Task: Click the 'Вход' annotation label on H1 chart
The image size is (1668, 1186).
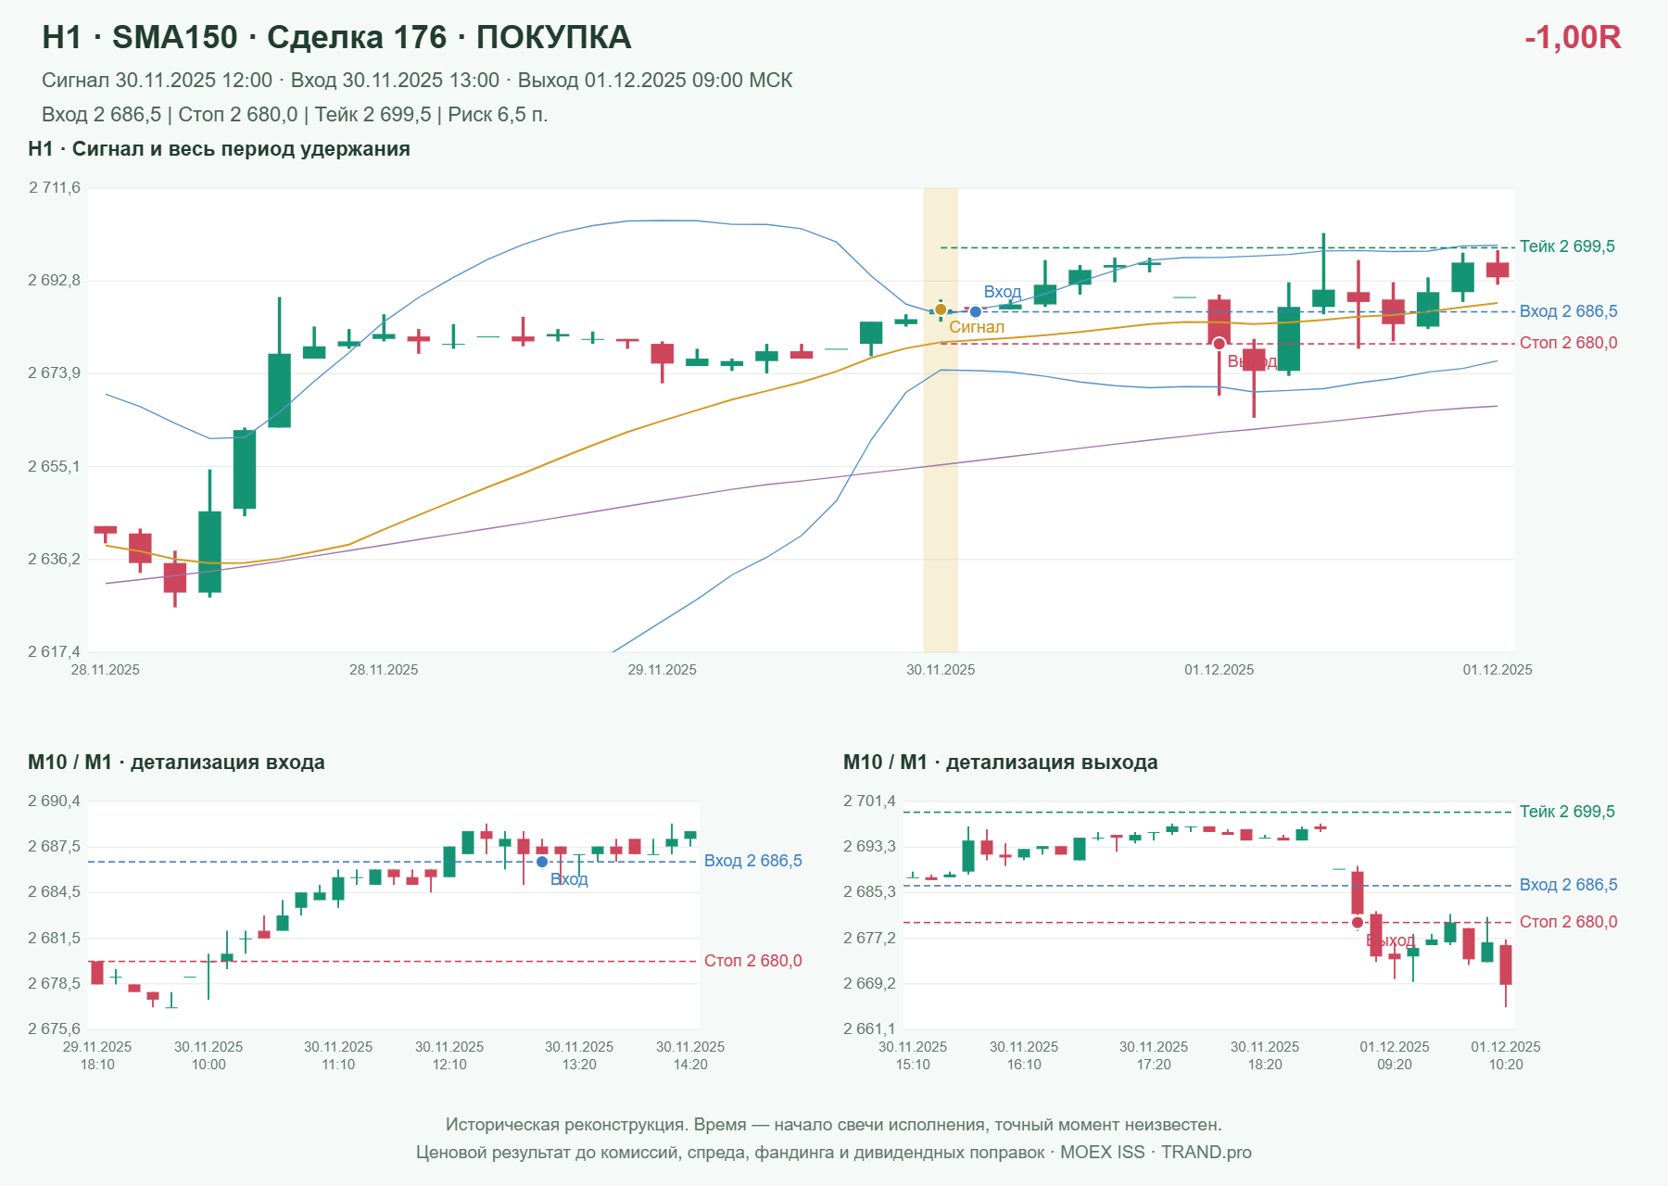Action: (x=1003, y=292)
